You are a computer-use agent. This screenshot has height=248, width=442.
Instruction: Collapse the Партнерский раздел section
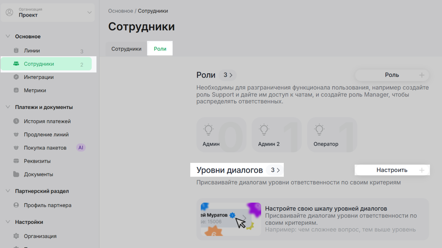click(8, 191)
